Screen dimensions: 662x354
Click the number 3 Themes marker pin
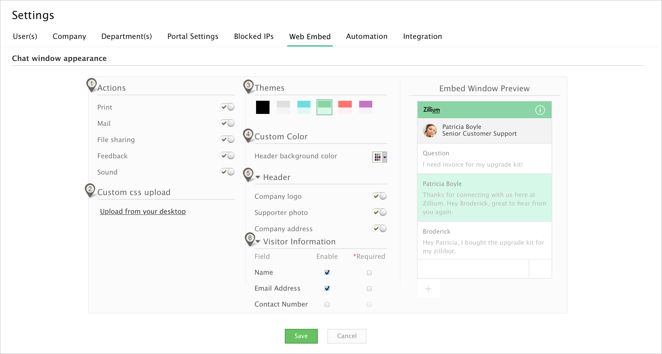[x=248, y=86]
